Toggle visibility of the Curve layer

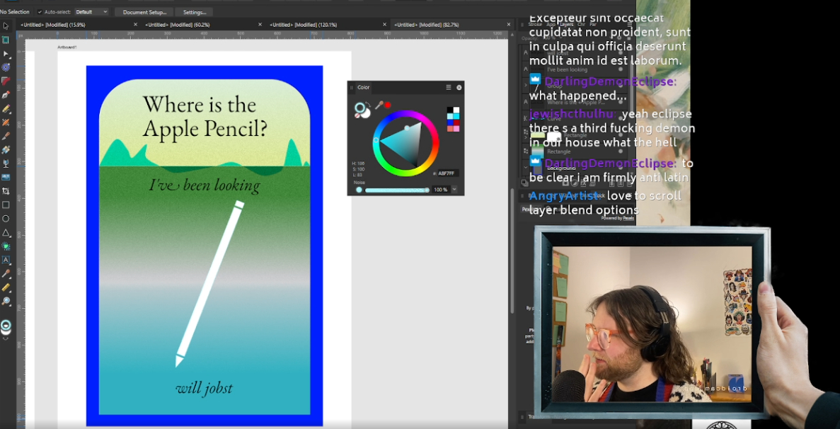[x=621, y=118]
